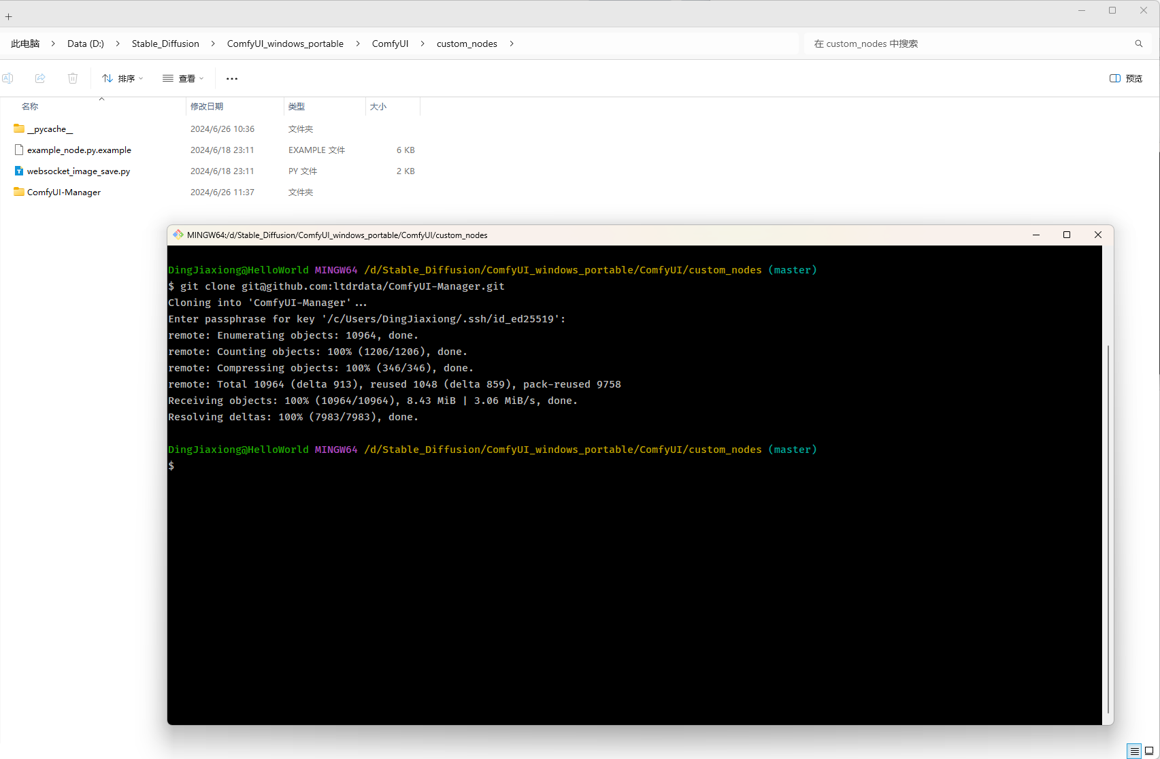
Task: Click the terminal prompt line with $
Action: click(x=171, y=466)
